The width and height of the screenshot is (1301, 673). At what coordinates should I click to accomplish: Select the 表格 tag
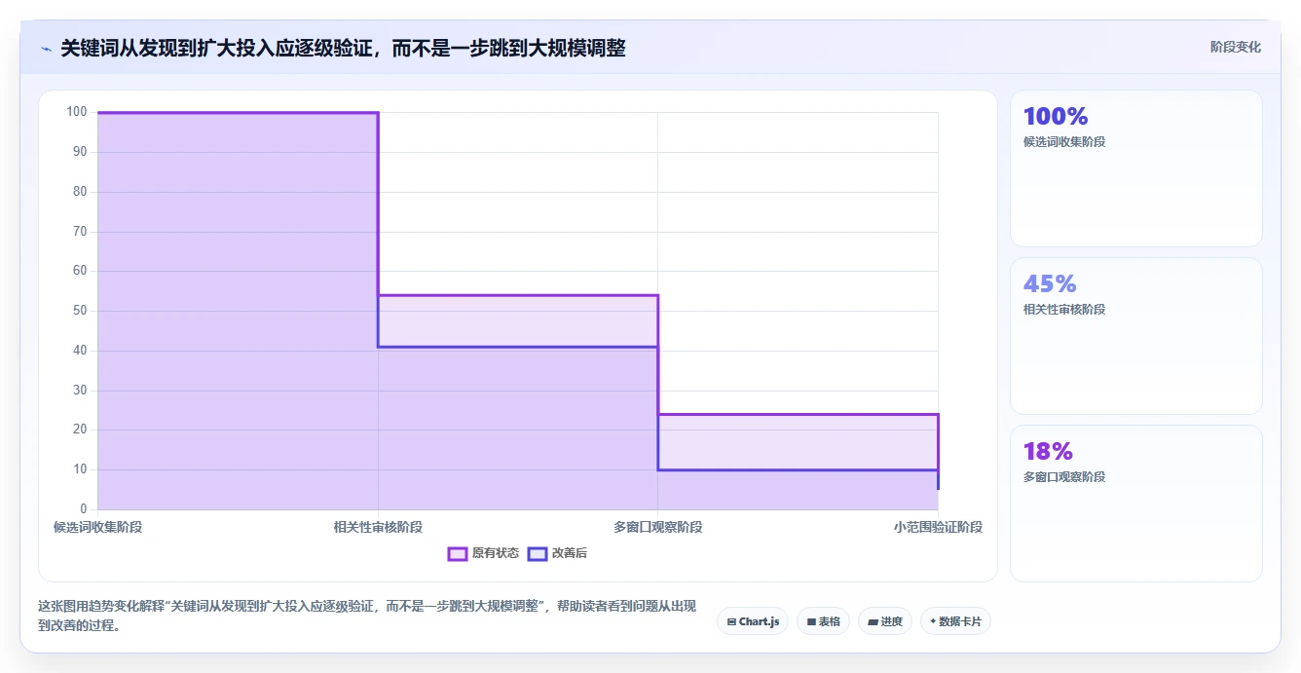(823, 621)
